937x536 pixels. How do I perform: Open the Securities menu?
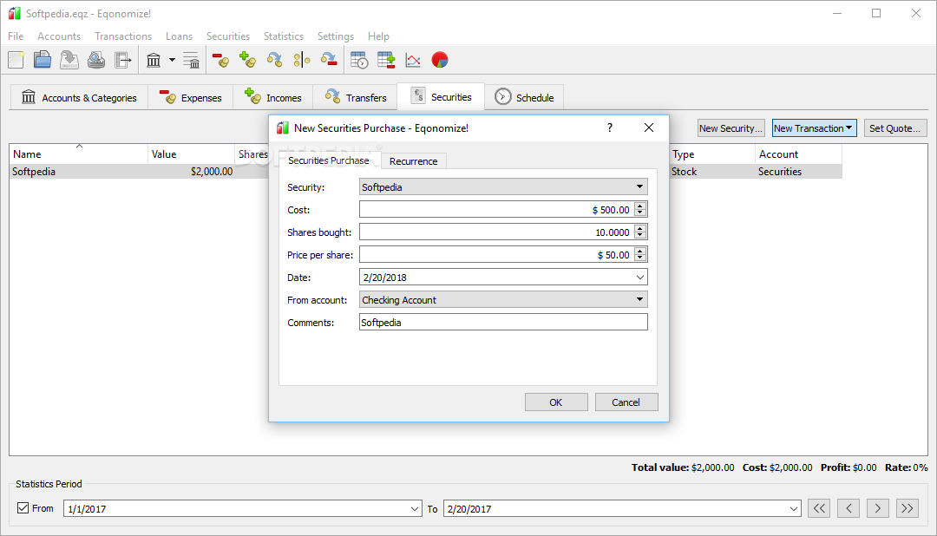point(228,36)
